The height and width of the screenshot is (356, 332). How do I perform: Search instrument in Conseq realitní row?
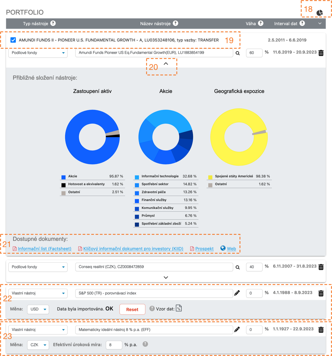(238, 267)
